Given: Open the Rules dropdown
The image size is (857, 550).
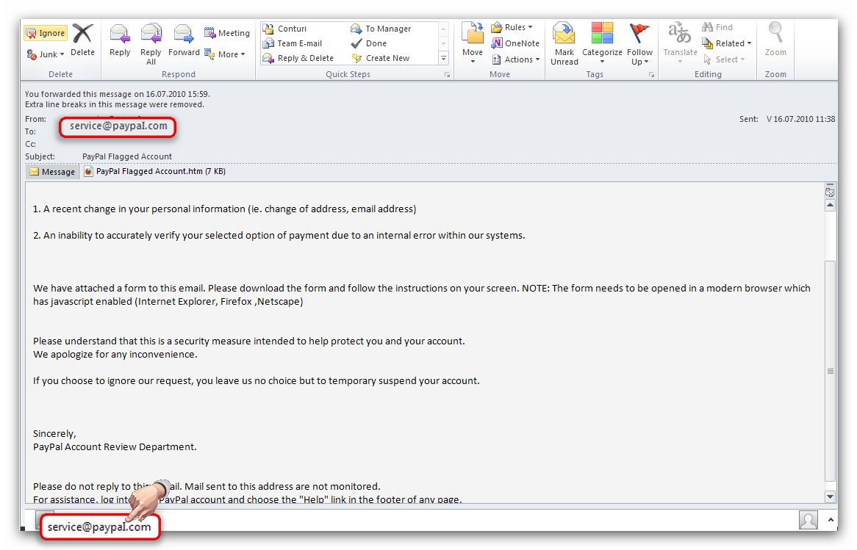Looking at the screenshot, I should (x=512, y=27).
